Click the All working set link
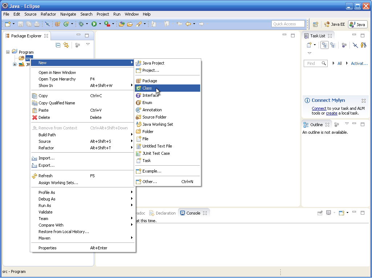 (x=340, y=63)
